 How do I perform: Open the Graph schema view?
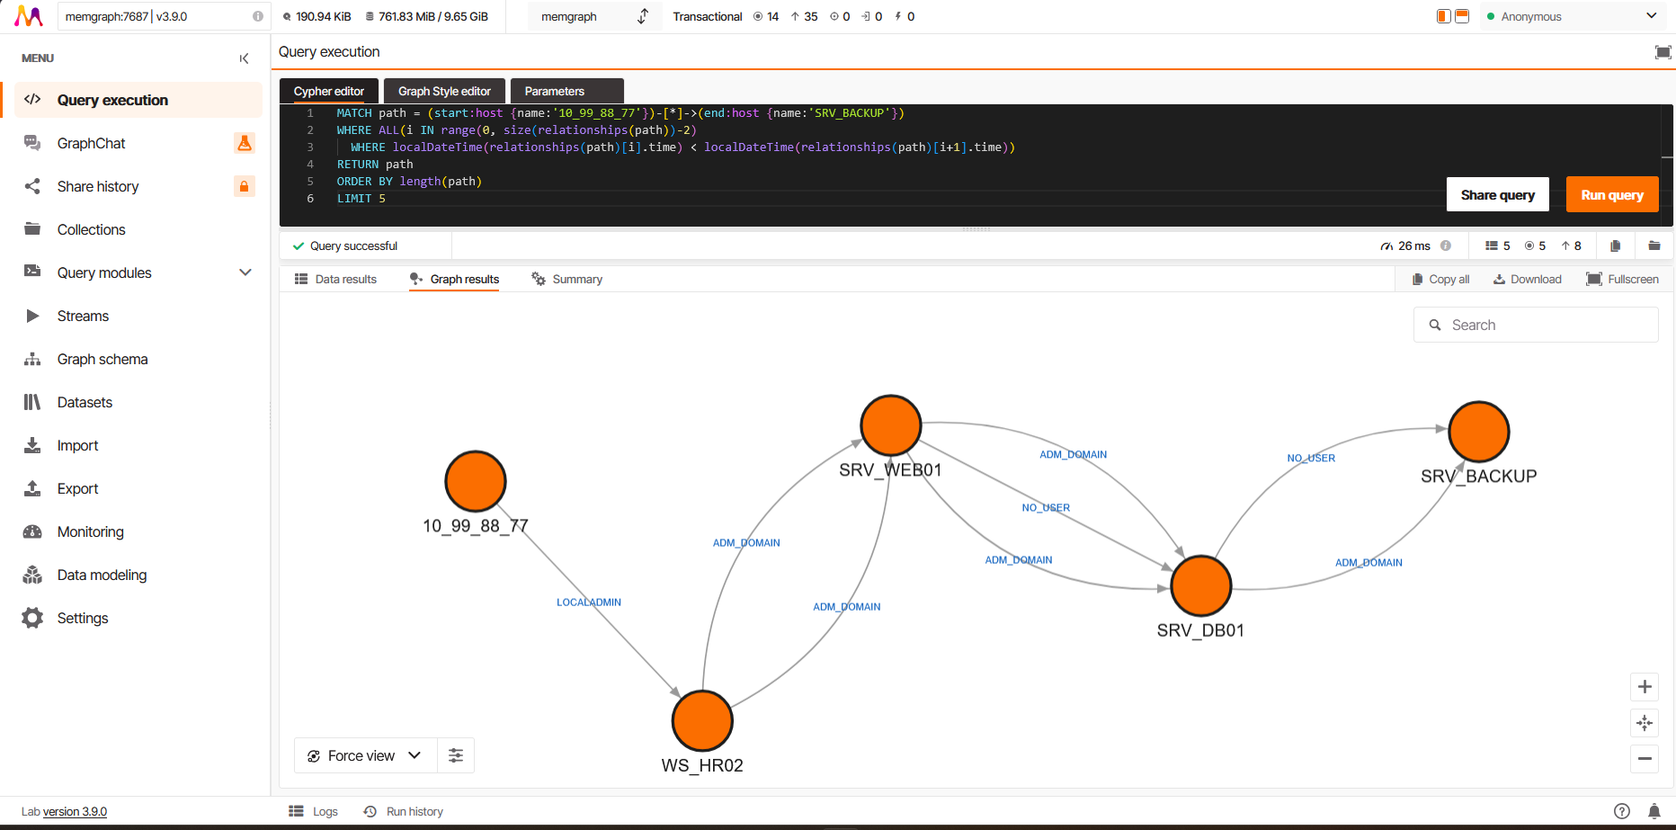pyautogui.click(x=102, y=359)
